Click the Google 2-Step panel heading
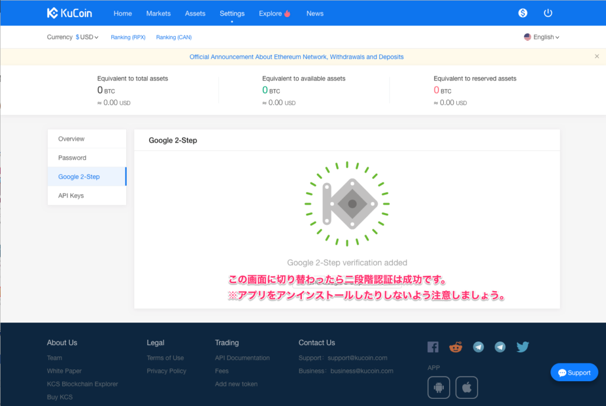 173,140
